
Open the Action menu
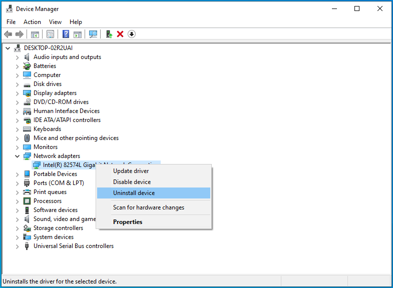[32, 22]
